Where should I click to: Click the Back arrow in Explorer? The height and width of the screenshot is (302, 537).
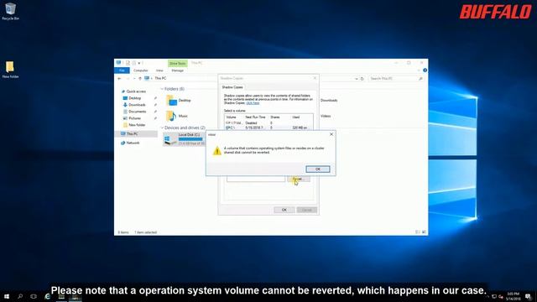[119, 78]
